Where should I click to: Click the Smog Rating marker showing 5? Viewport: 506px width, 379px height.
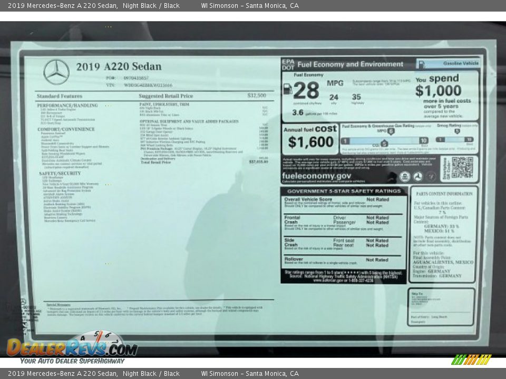pyautogui.click(x=457, y=132)
